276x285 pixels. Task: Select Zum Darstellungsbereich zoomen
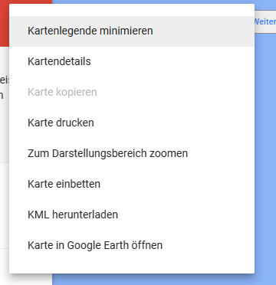(x=132, y=154)
